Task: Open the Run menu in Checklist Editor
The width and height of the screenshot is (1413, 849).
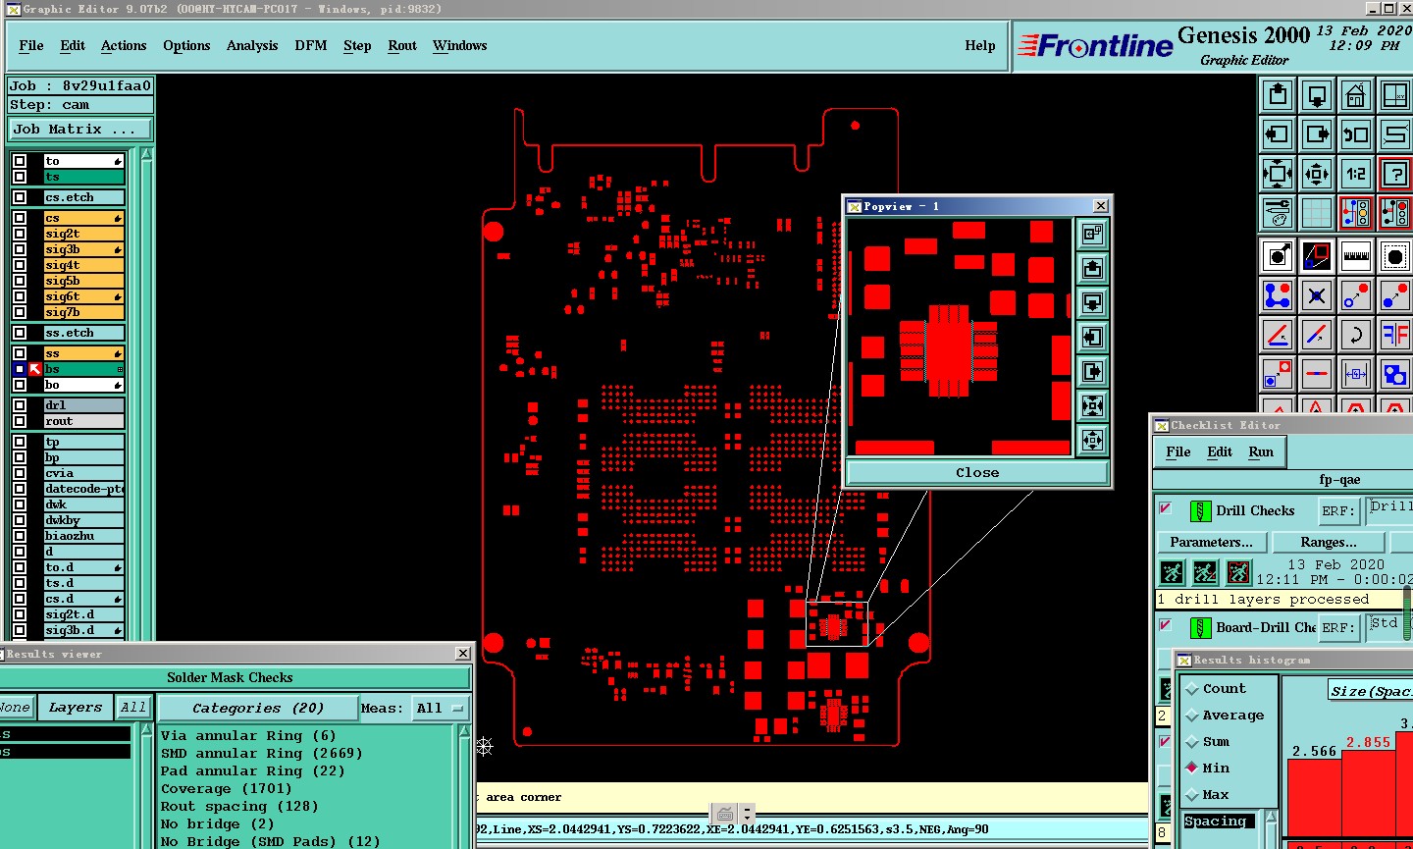Action: coord(1261,451)
